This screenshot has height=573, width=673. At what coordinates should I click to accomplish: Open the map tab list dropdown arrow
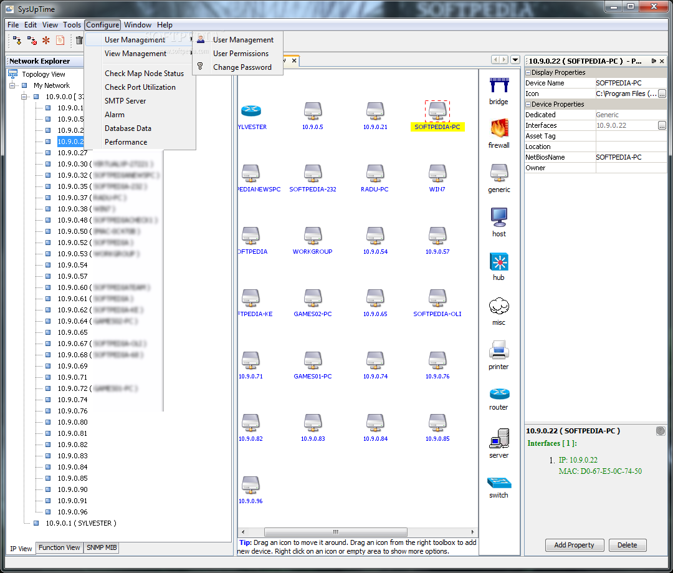(x=515, y=60)
